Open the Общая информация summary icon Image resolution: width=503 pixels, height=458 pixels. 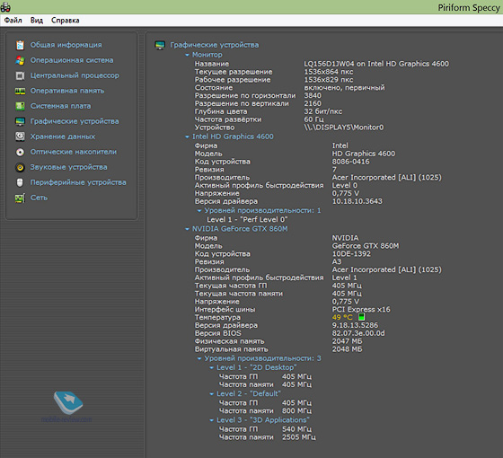coord(20,45)
